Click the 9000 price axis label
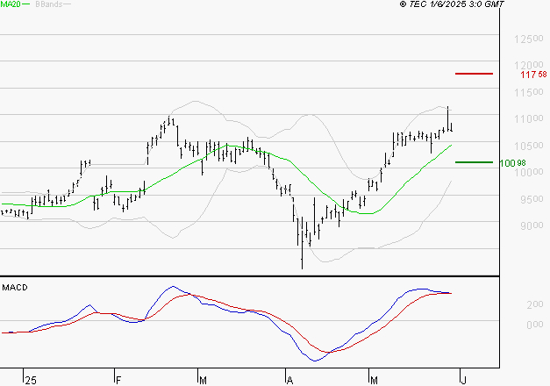Viewport: 550px width, 386px height. click(532, 225)
